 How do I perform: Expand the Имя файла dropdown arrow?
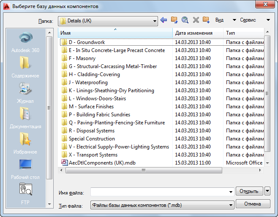[x=231, y=192]
